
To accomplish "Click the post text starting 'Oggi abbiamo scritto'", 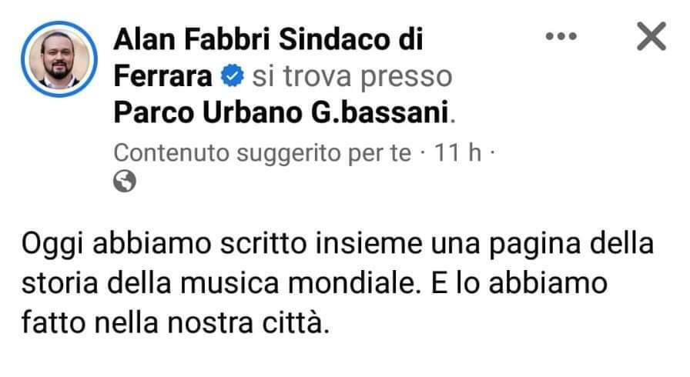I will click(x=337, y=283).
